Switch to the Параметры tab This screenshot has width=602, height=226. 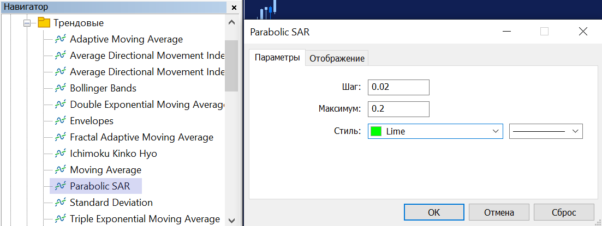click(277, 58)
